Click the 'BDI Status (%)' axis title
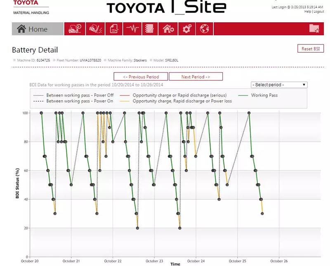Image resolution: width=330 pixels, height=266 pixels. pos(17,183)
